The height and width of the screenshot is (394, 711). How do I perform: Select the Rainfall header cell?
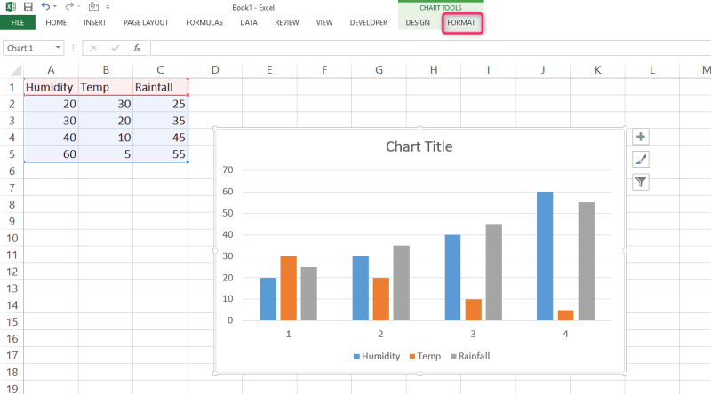160,87
